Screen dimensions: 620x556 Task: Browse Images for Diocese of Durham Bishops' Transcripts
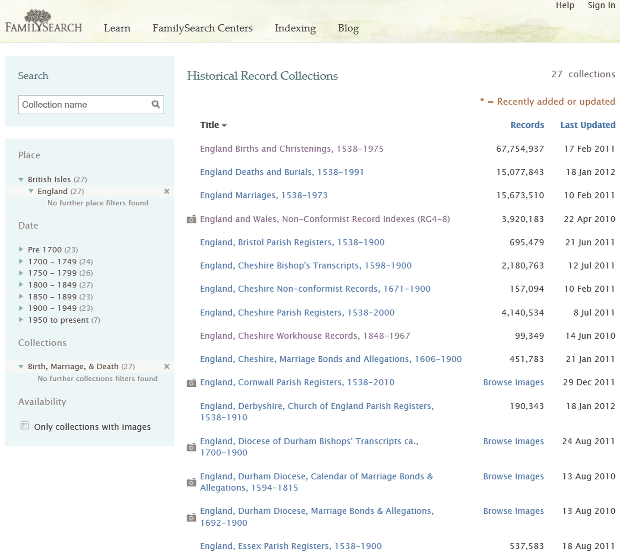[513, 441]
